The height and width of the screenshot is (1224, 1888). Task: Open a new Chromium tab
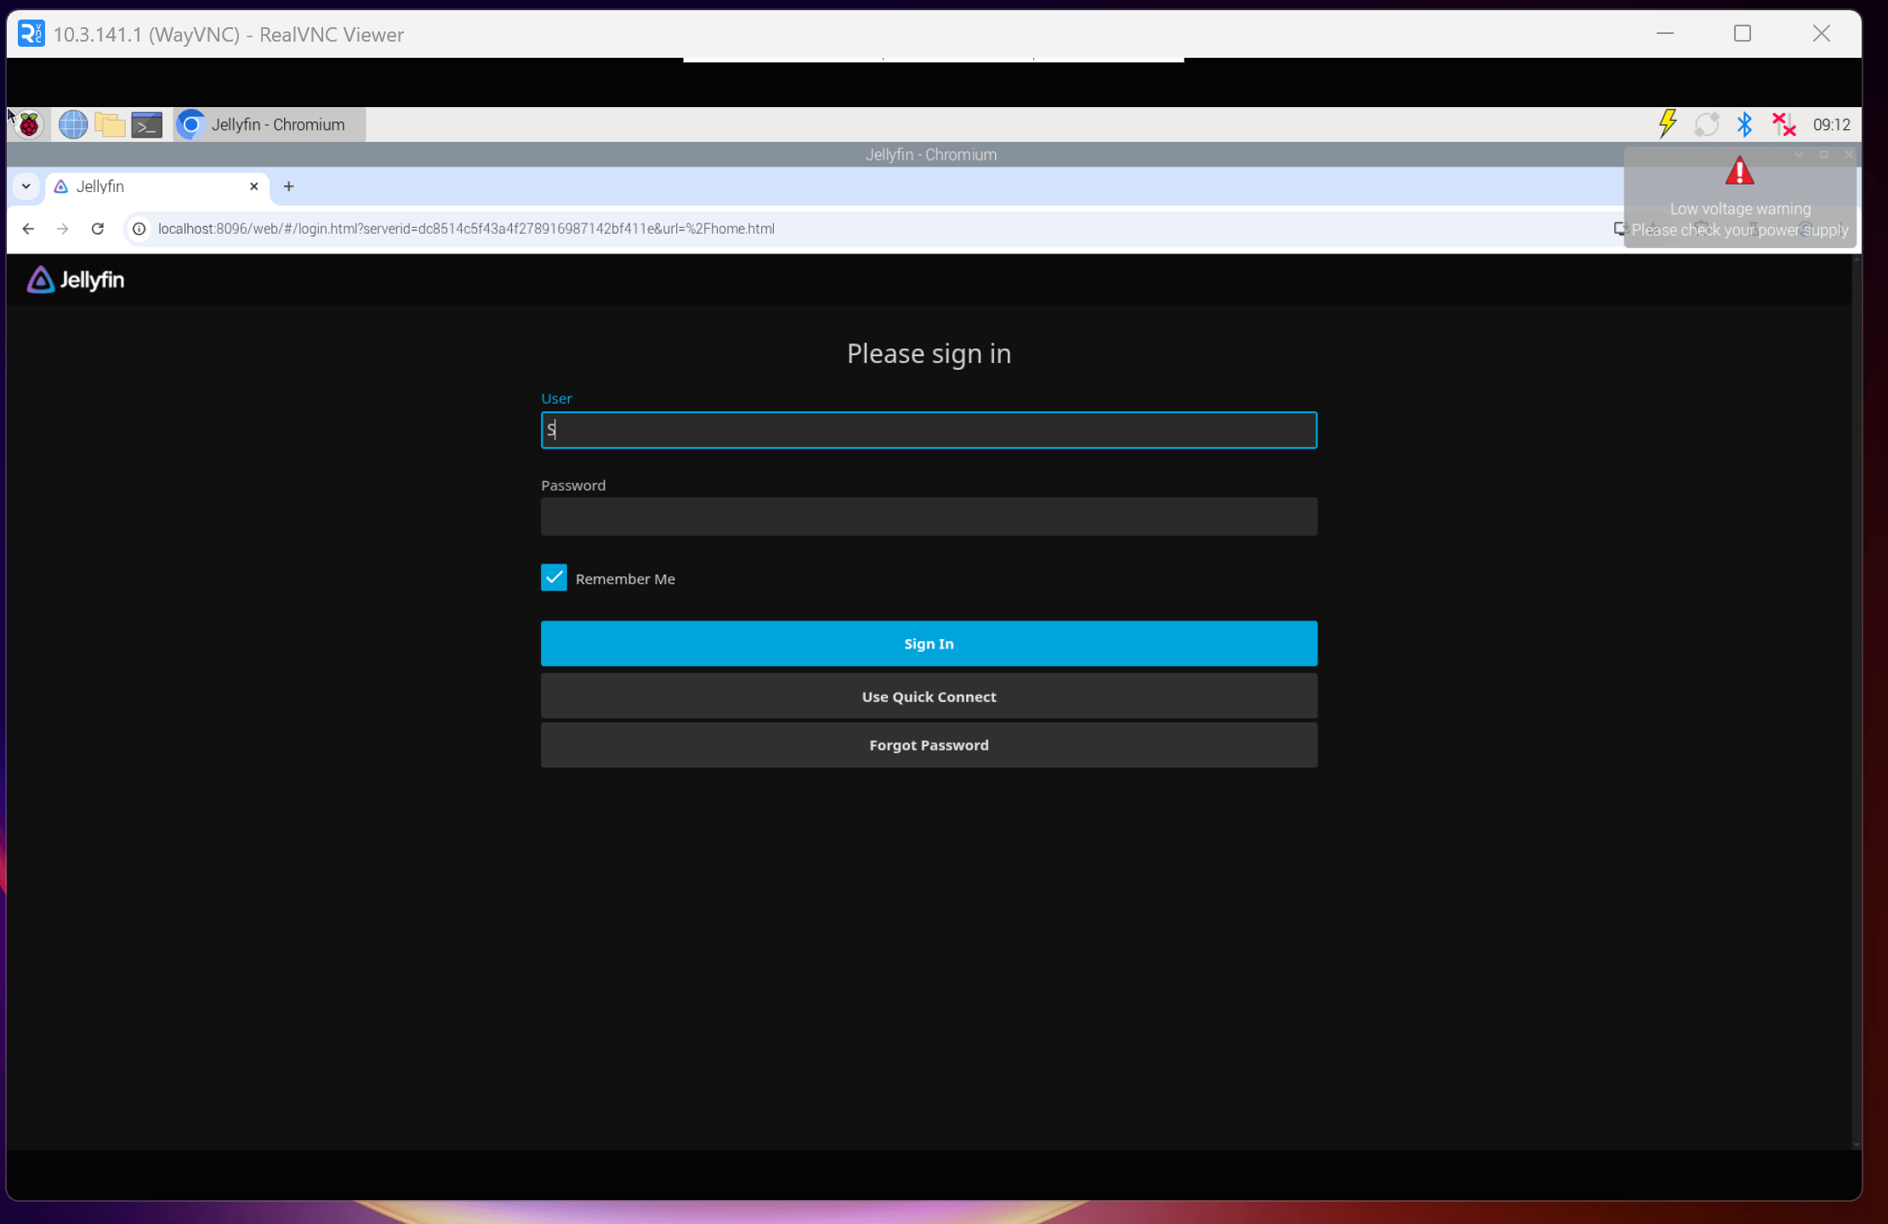(288, 186)
